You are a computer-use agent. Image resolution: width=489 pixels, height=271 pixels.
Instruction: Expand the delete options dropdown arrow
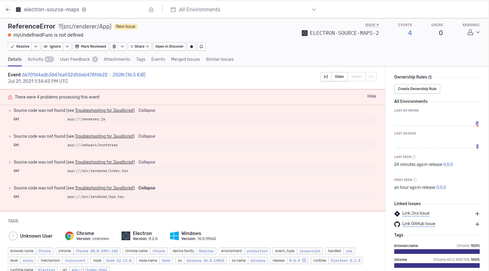pyautogui.click(x=122, y=46)
